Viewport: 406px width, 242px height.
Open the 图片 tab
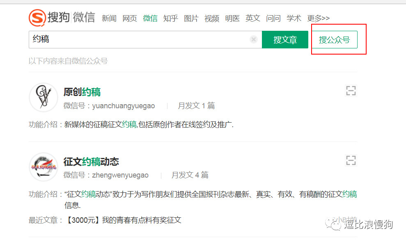pyautogui.click(x=191, y=18)
